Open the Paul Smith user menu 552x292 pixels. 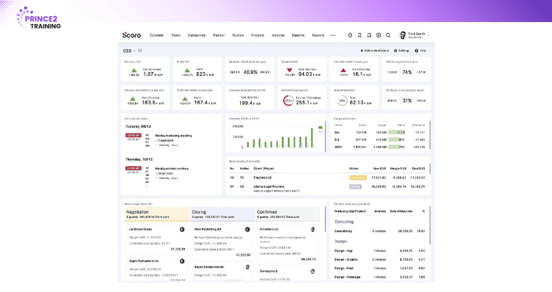click(x=414, y=35)
